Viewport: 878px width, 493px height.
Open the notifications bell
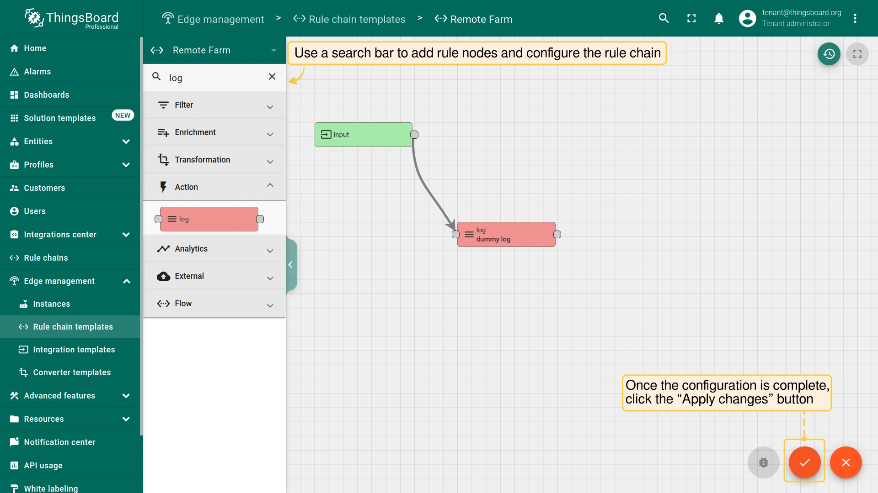(x=719, y=18)
